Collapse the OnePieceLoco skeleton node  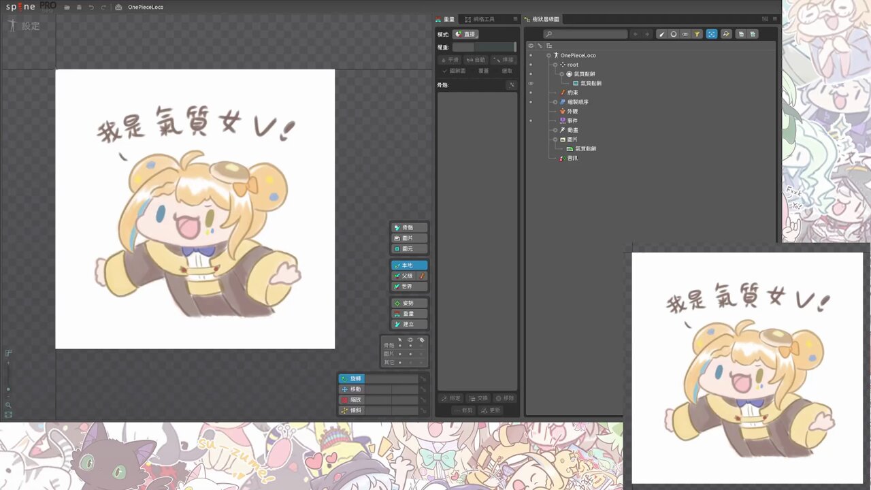[548, 55]
